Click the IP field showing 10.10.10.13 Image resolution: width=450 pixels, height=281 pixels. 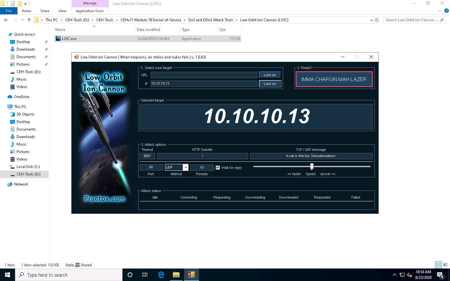pos(204,84)
